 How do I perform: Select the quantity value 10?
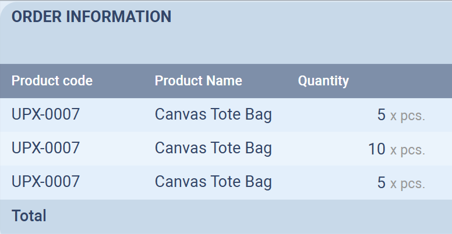(x=377, y=149)
